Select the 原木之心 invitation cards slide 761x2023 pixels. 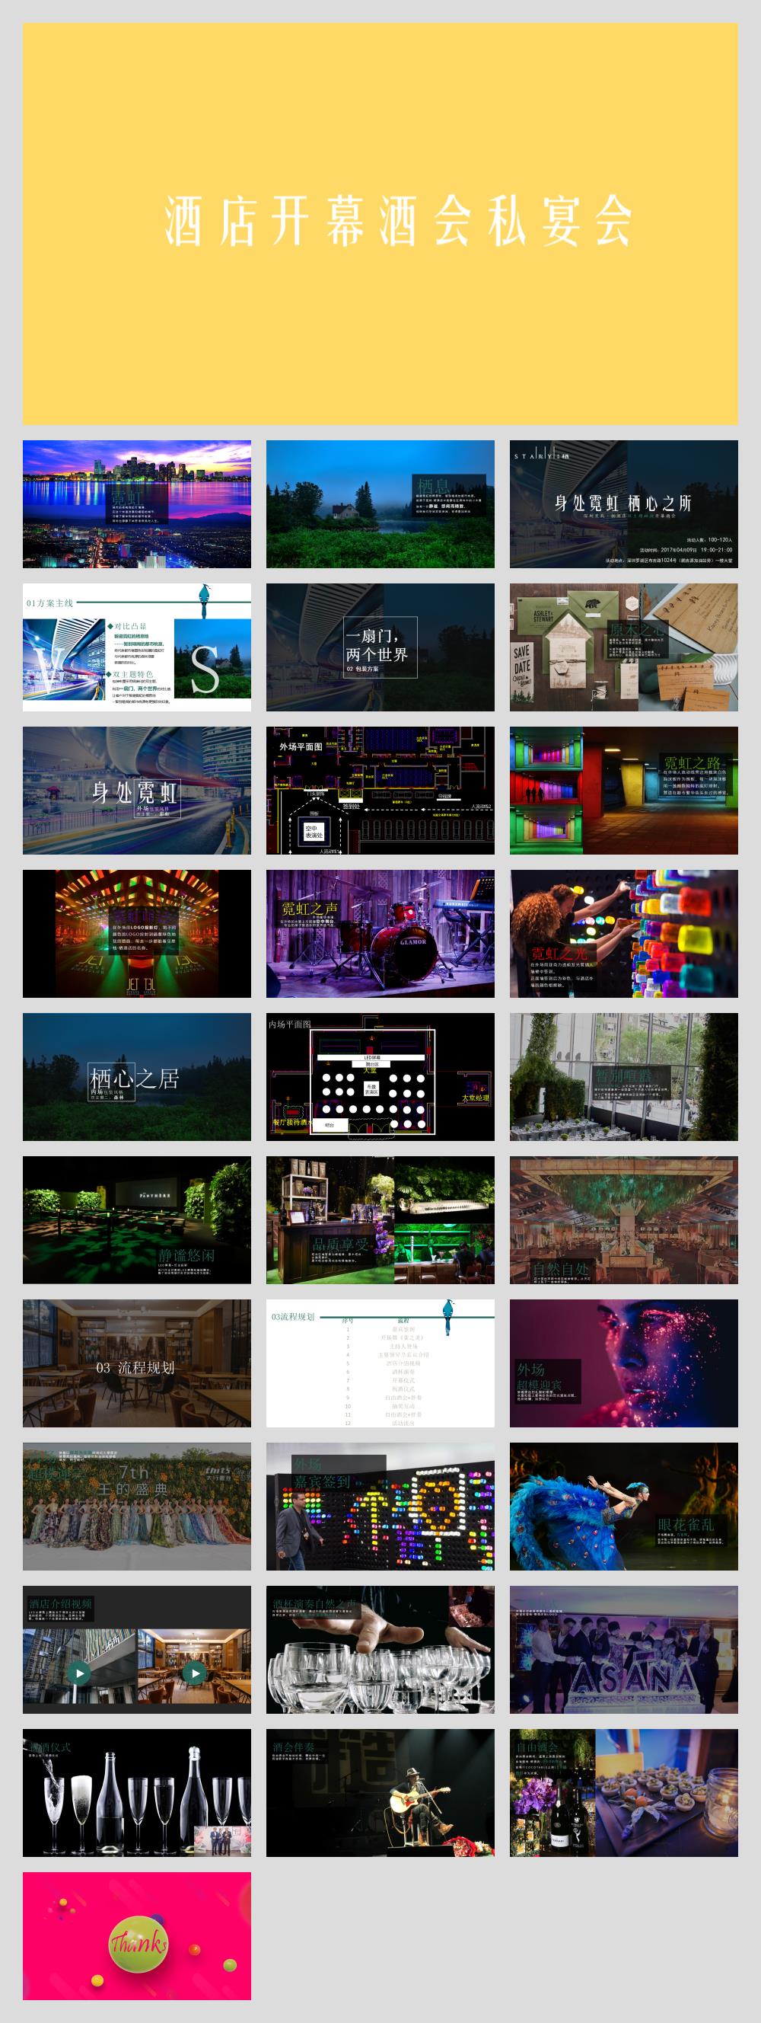pyautogui.click(x=624, y=647)
